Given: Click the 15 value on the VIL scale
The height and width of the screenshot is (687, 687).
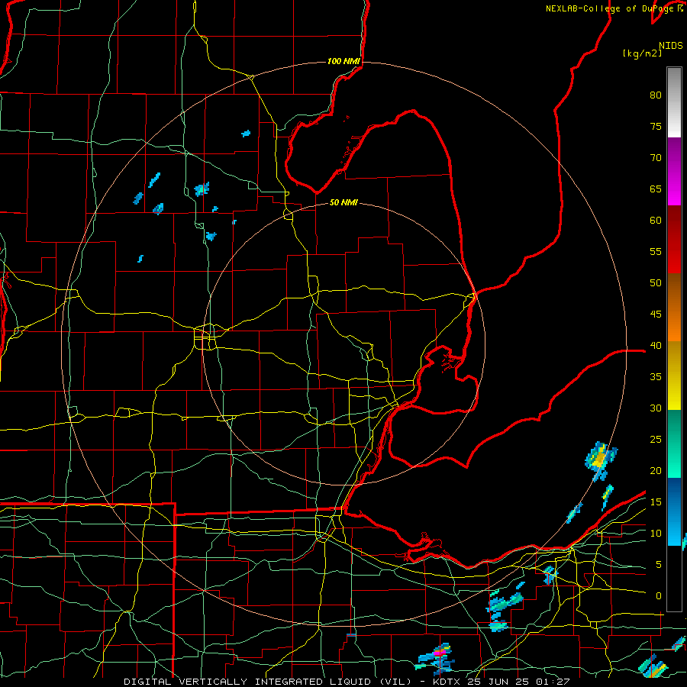Looking at the screenshot, I should (x=656, y=502).
